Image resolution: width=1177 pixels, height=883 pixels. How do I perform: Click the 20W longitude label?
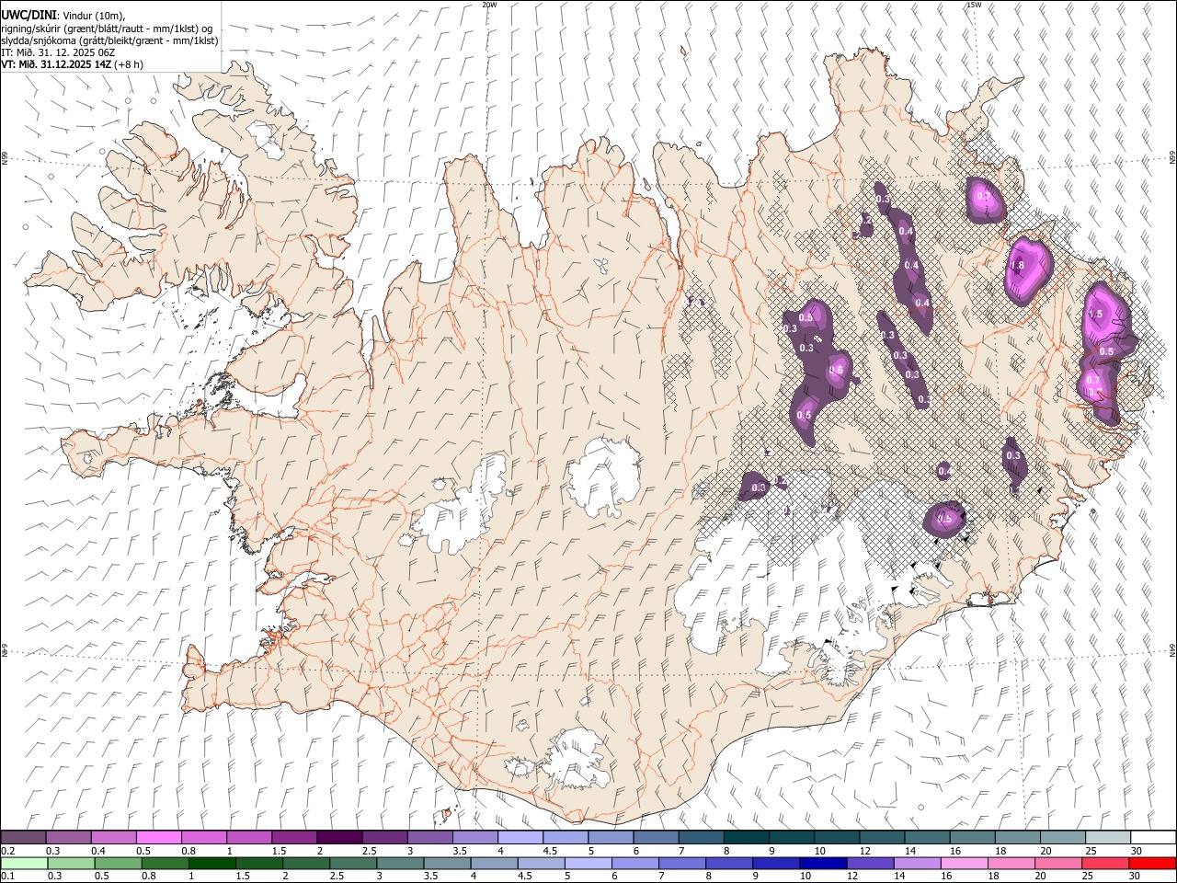(490, 5)
